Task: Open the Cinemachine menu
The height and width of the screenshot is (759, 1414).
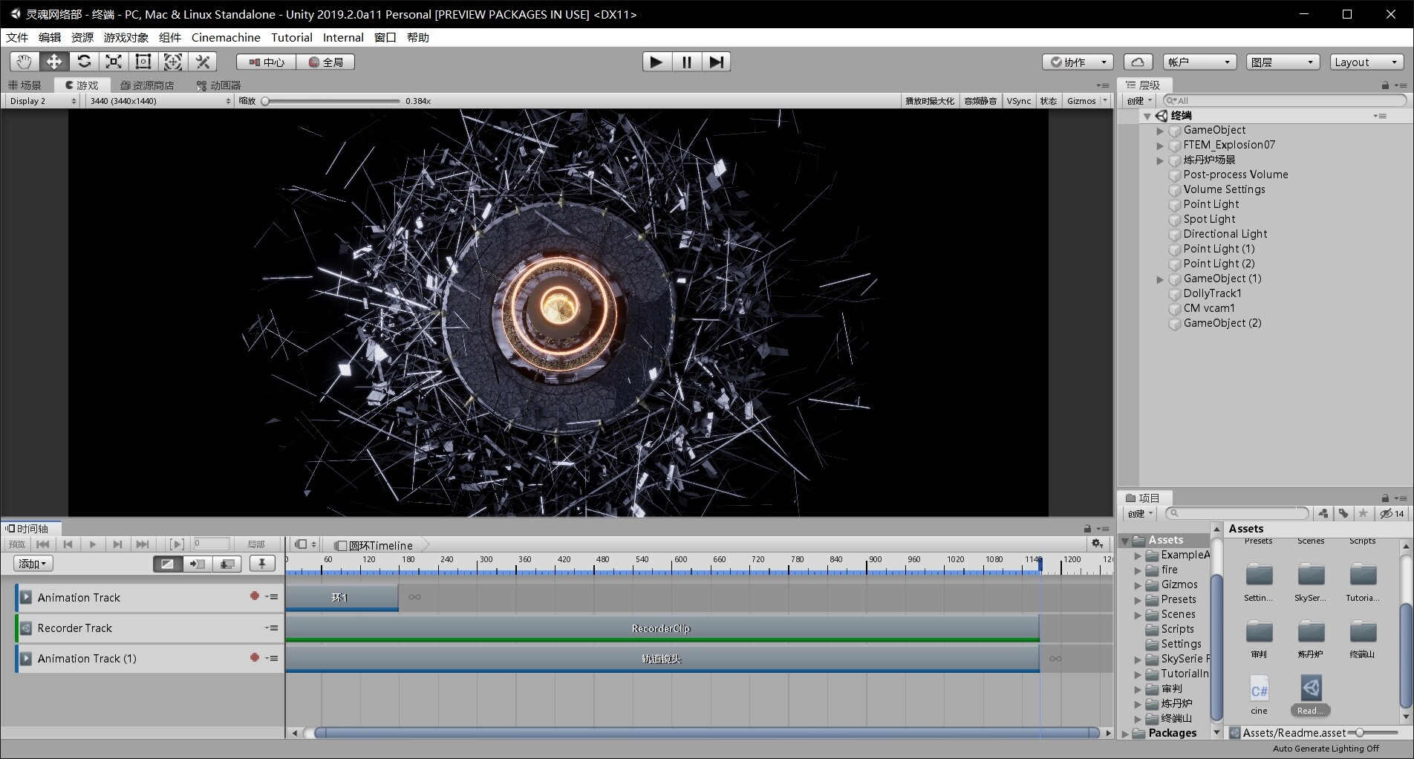Action: click(226, 37)
